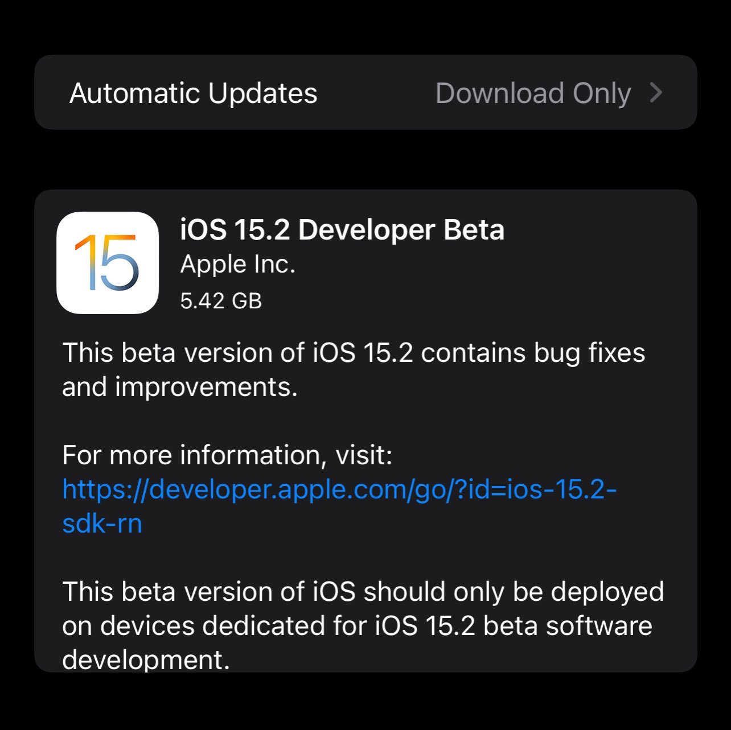Tap the iOS 15 update icon
Image resolution: width=731 pixels, height=730 pixels.
tap(108, 263)
